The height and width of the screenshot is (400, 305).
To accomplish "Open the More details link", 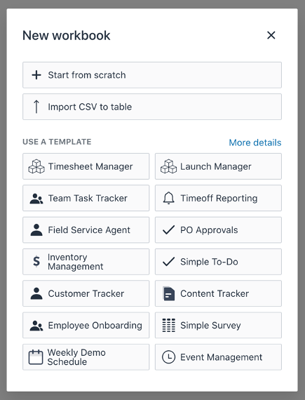I will pos(255,142).
